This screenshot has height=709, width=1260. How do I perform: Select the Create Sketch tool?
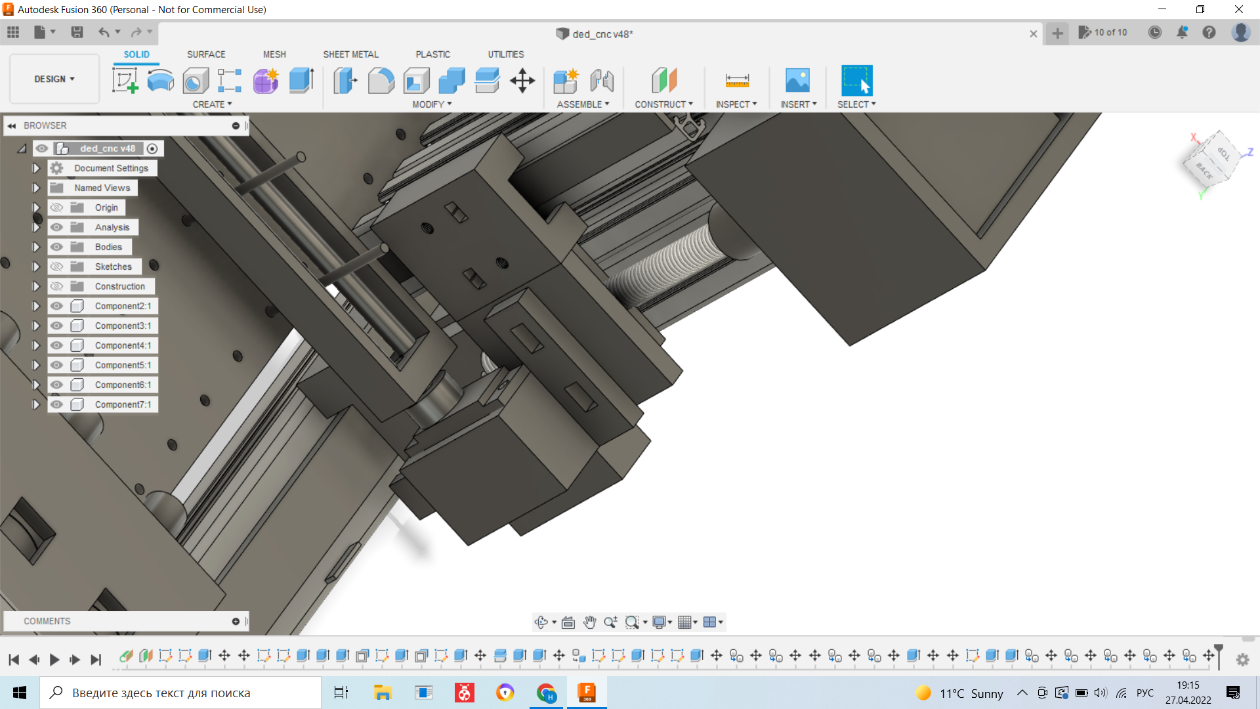125,81
